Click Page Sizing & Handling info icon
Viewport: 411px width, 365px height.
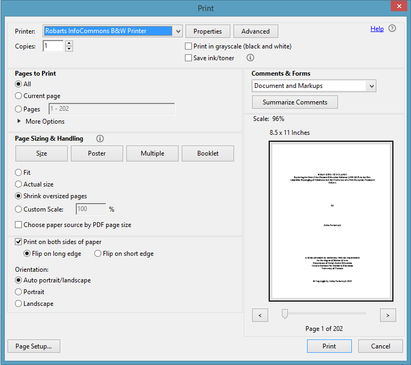[x=100, y=139]
